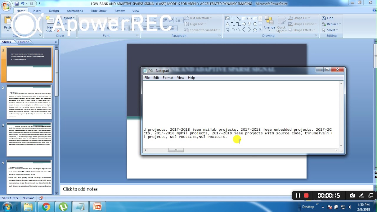Expand the Replace dropdown arrow

coord(340,24)
